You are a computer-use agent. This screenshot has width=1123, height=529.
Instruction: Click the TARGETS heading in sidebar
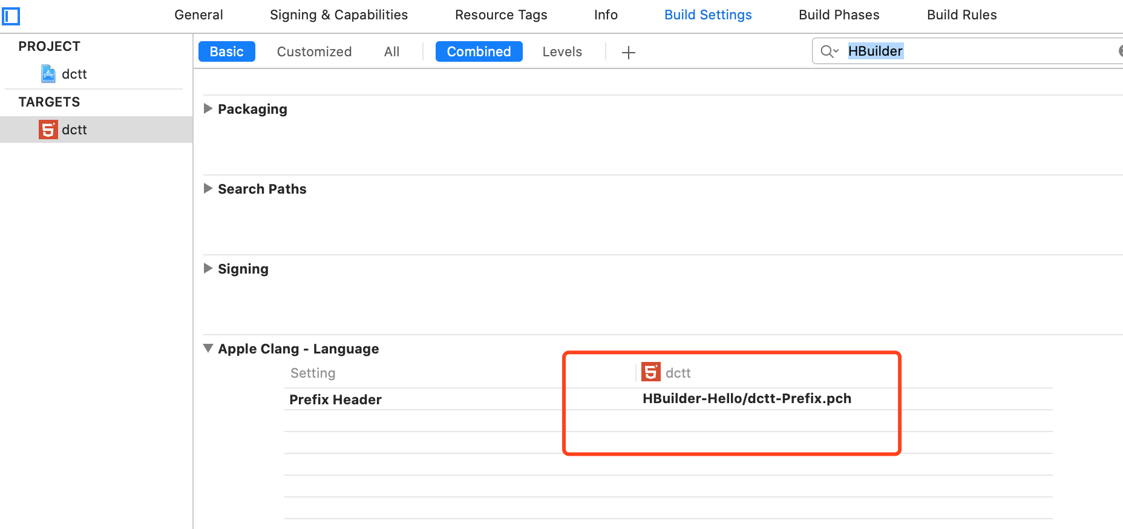[x=49, y=102]
